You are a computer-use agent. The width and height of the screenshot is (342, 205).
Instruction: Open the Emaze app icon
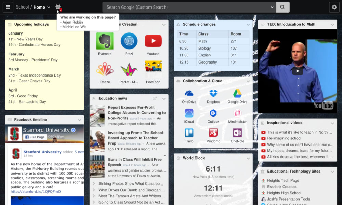pos(105,69)
